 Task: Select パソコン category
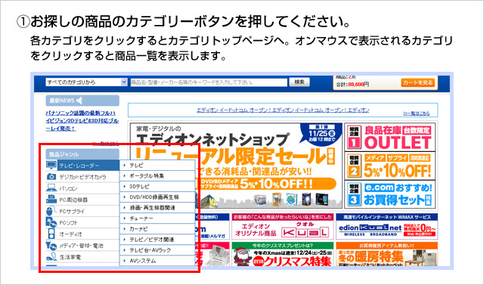click(x=82, y=188)
